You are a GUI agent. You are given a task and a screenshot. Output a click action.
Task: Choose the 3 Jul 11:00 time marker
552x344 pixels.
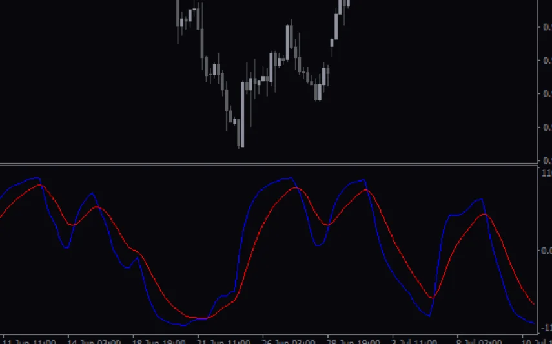pos(418,340)
